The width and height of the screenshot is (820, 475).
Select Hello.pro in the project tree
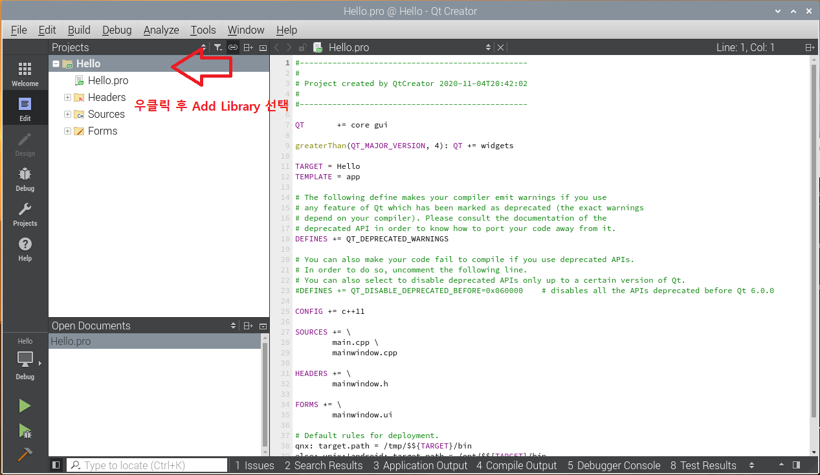point(108,81)
